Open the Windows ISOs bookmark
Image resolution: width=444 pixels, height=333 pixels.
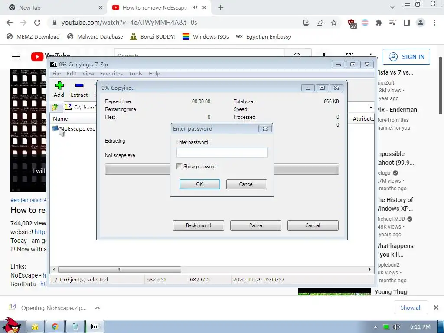coord(206,37)
